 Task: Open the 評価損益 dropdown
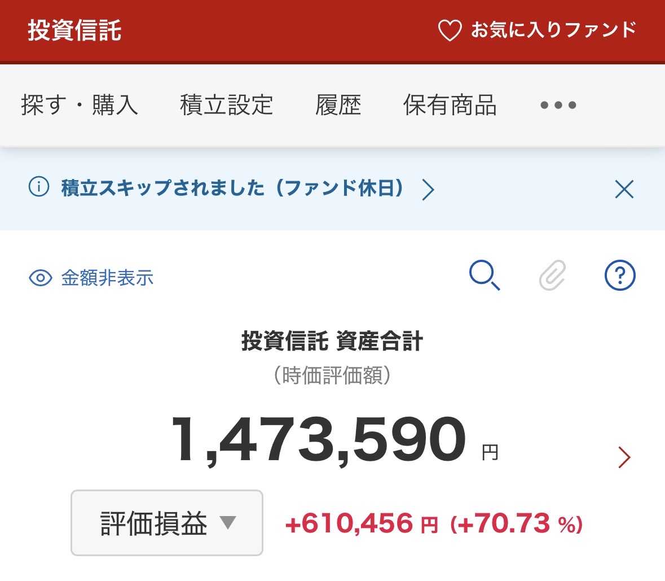tap(167, 523)
